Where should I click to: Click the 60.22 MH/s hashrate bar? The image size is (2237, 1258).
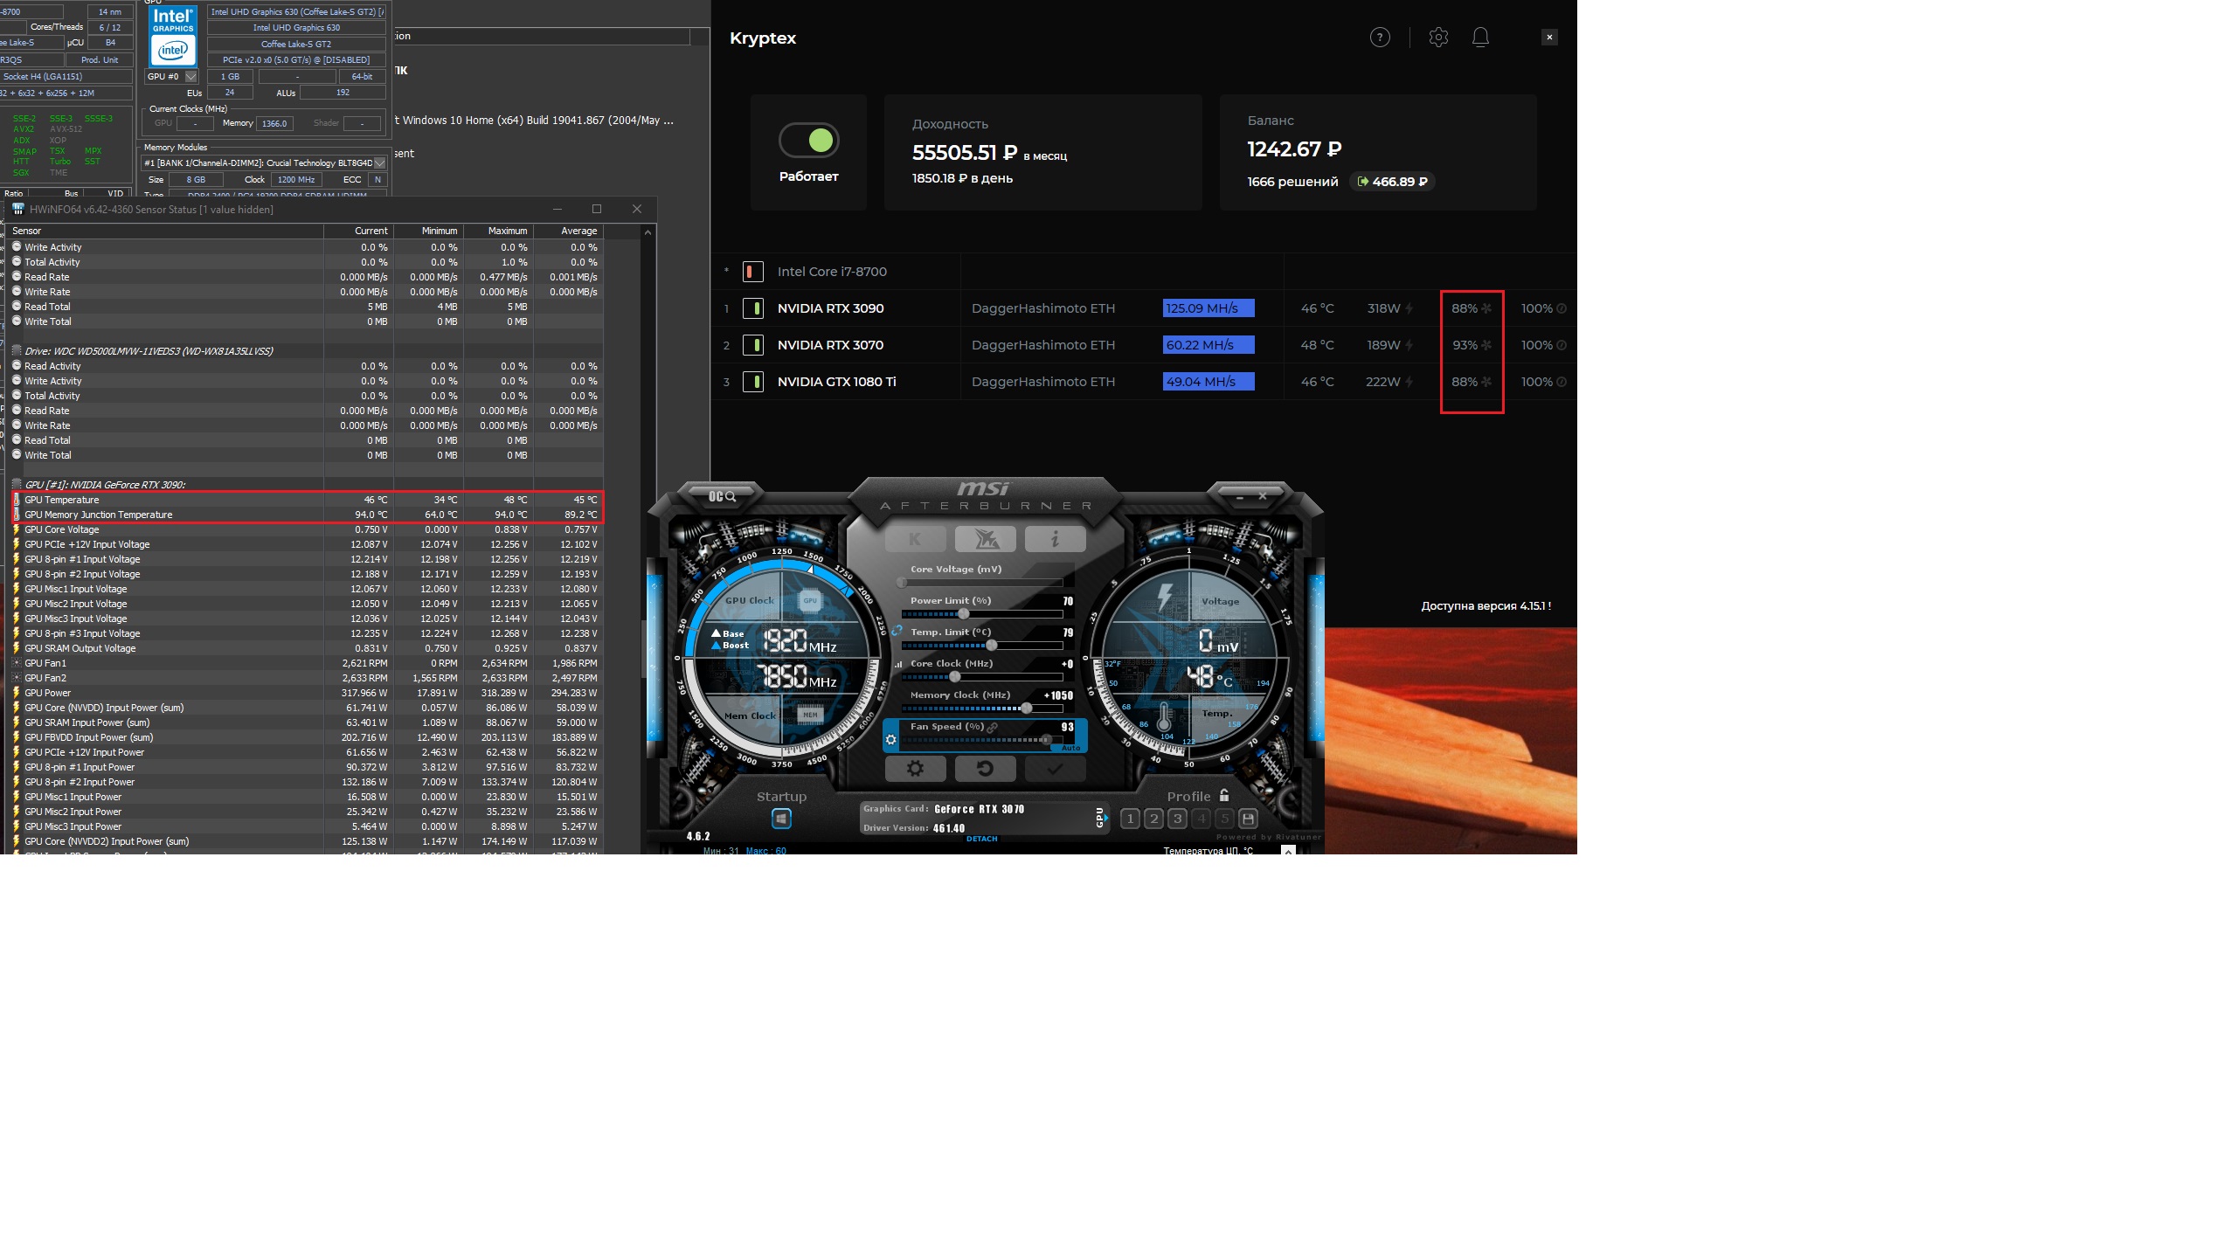1209,345
